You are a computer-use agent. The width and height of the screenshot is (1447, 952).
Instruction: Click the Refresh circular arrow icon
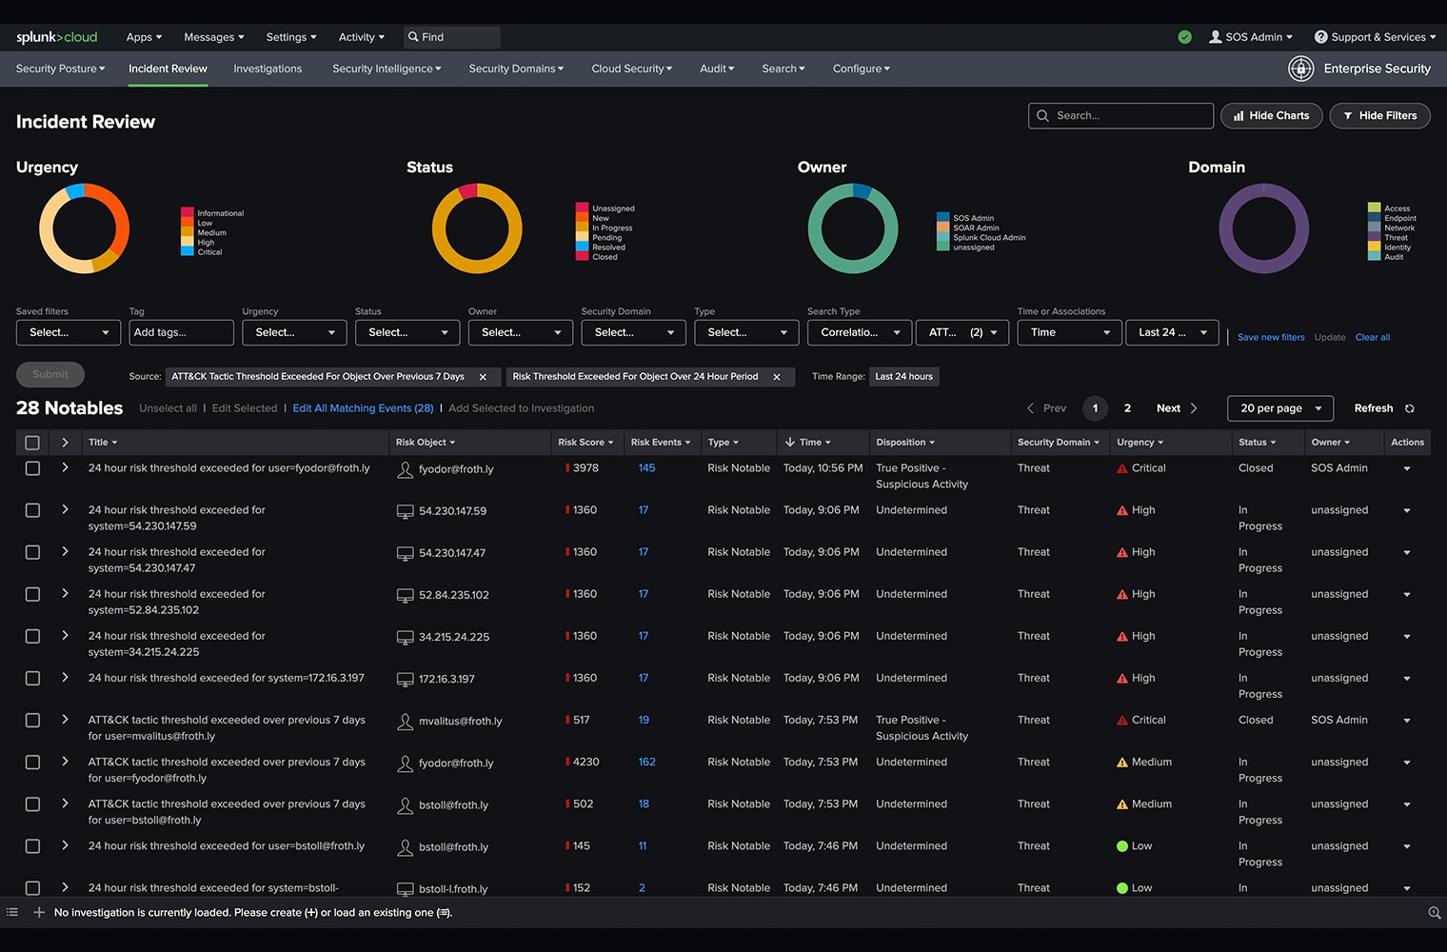click(x=1410, y=408)
